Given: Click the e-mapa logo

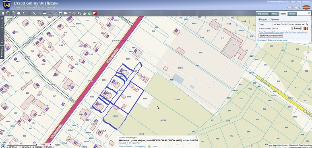Looking at the screenshot, I should tap(299, 7).
